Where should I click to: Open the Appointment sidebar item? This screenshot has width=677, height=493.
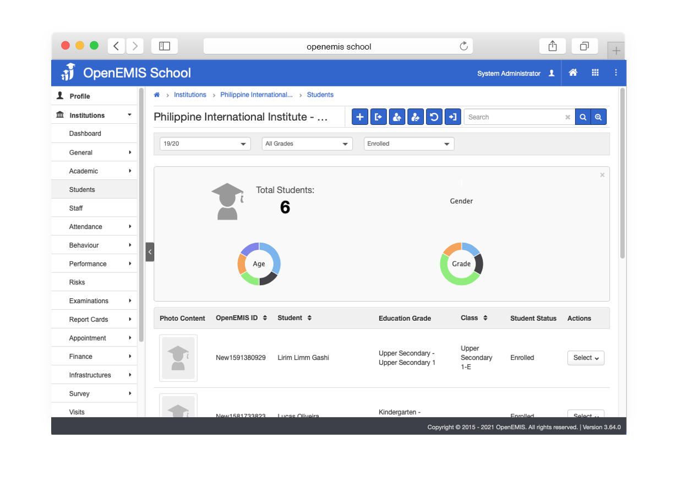[x=94, y=338]
